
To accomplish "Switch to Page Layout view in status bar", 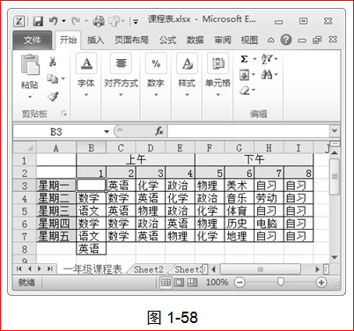I will pyautogui.click(x=179, y=283).
